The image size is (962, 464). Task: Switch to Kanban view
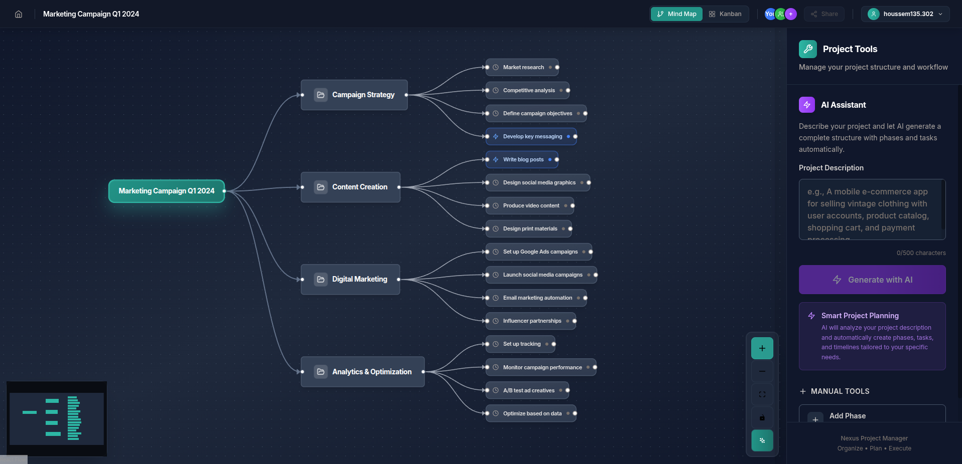[x=725, y=14]
